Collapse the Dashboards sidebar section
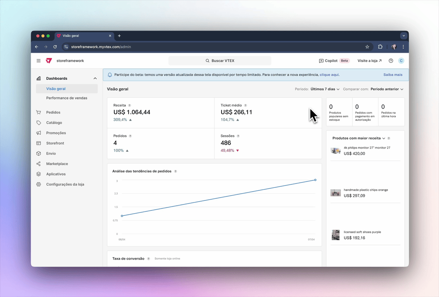 pos(95,78)
